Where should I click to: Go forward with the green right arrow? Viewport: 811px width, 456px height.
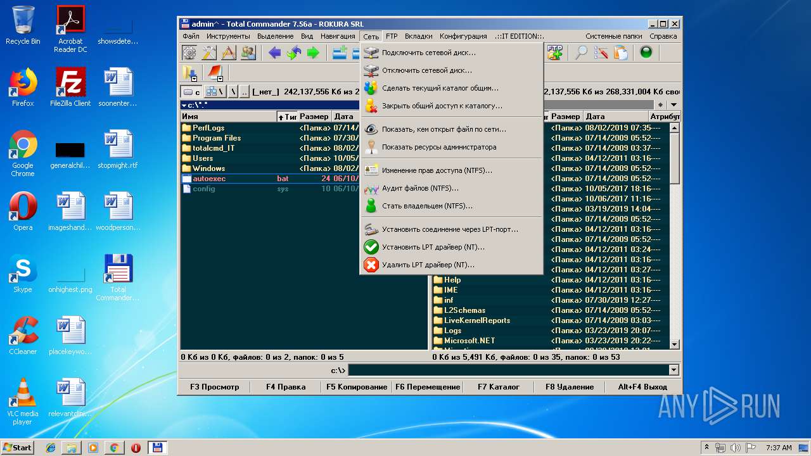(313, 53)
